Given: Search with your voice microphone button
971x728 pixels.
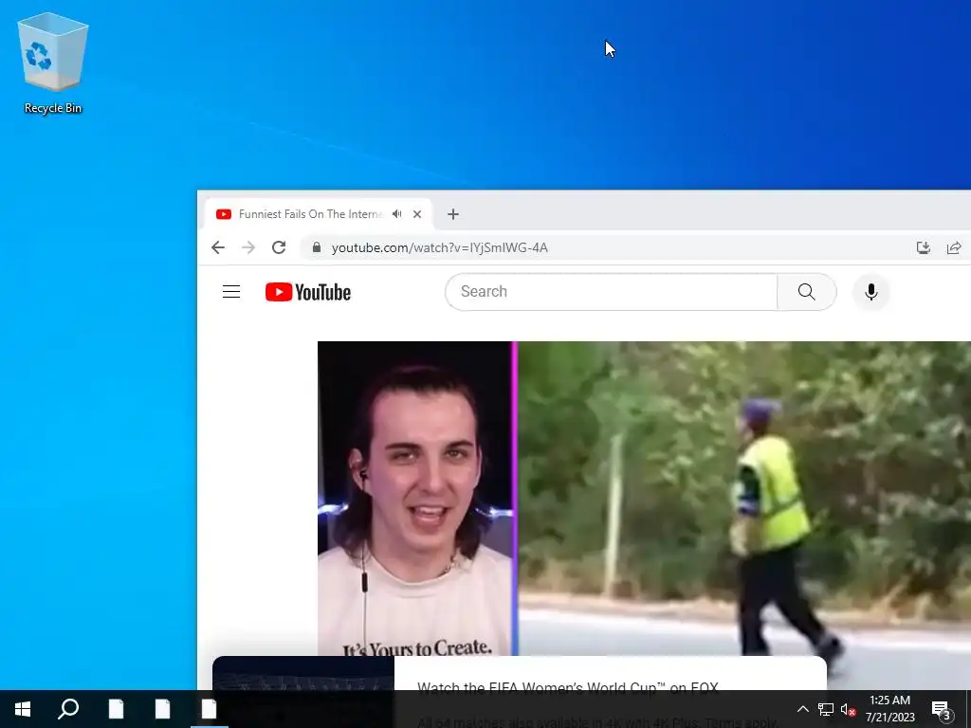Looking at the screenshot, I should pos(870,292).
